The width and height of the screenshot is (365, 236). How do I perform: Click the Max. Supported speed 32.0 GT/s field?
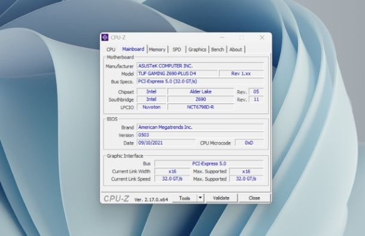[x=247, y=179]
